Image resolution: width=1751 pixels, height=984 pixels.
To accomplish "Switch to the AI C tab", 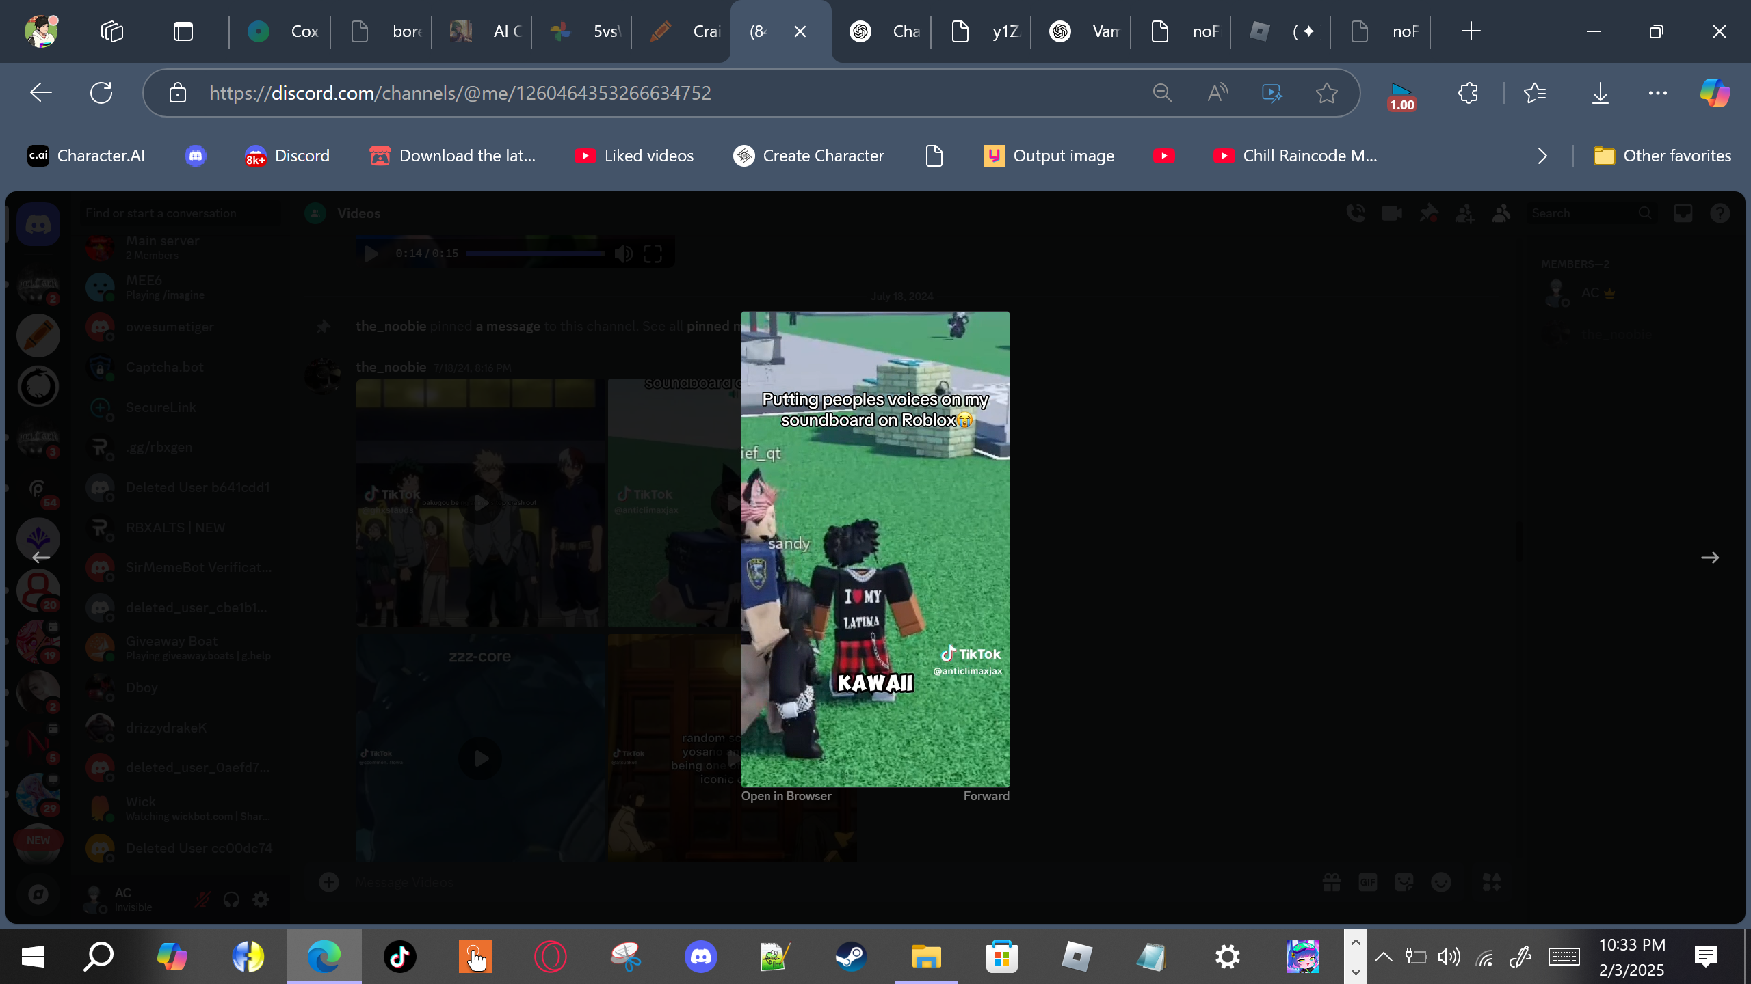I will (x=484, y=31).
